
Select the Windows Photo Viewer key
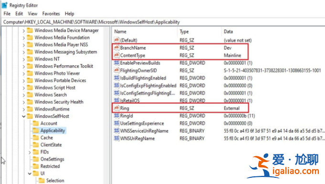coord(57,73)
